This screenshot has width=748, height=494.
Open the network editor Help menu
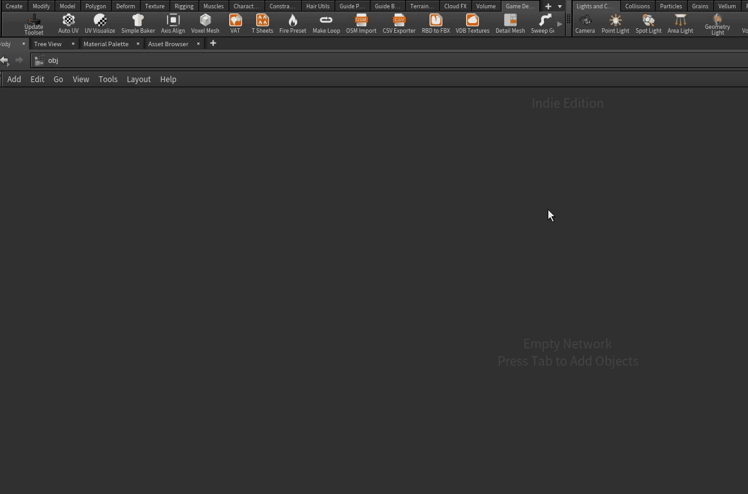point(168,79)
